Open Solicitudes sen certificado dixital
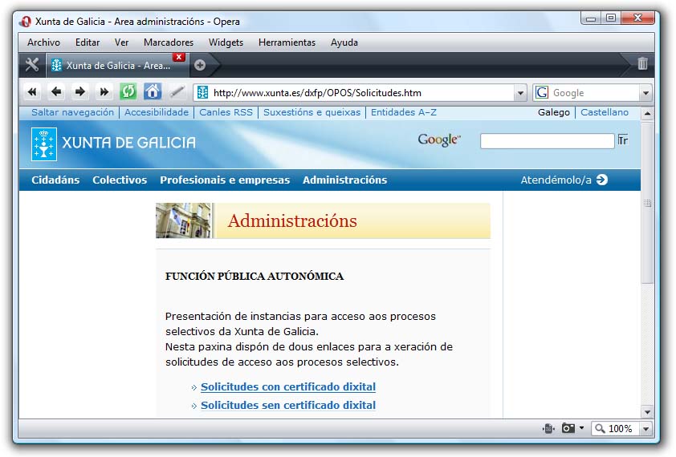This screenshot has width=676, height=457. click(288, 406)
